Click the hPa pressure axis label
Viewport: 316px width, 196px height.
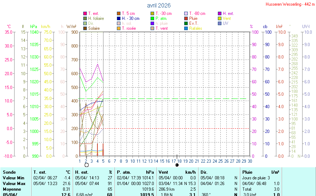pos(34,27)
